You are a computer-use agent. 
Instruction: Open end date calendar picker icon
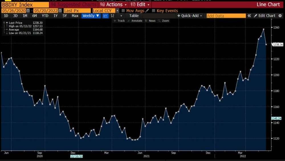[60, 11]
